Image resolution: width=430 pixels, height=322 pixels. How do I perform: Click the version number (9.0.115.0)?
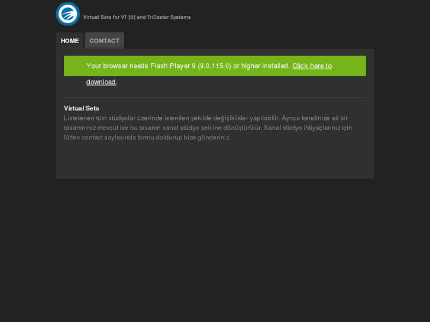pos(215,66)
